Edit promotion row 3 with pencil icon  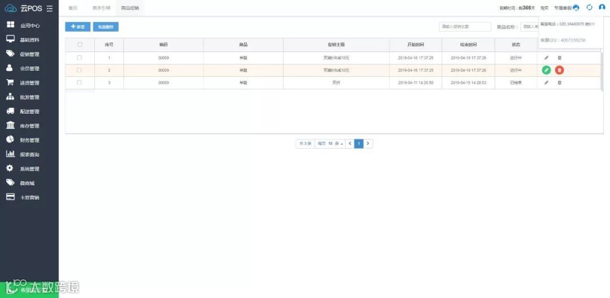point(546,83)
